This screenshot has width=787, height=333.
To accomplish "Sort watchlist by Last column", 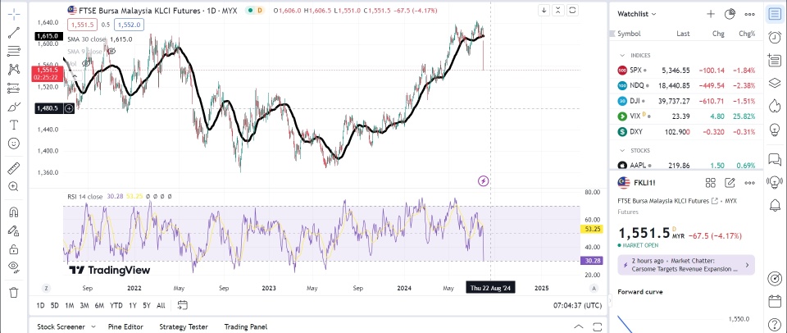I will (x=683, y=34).
